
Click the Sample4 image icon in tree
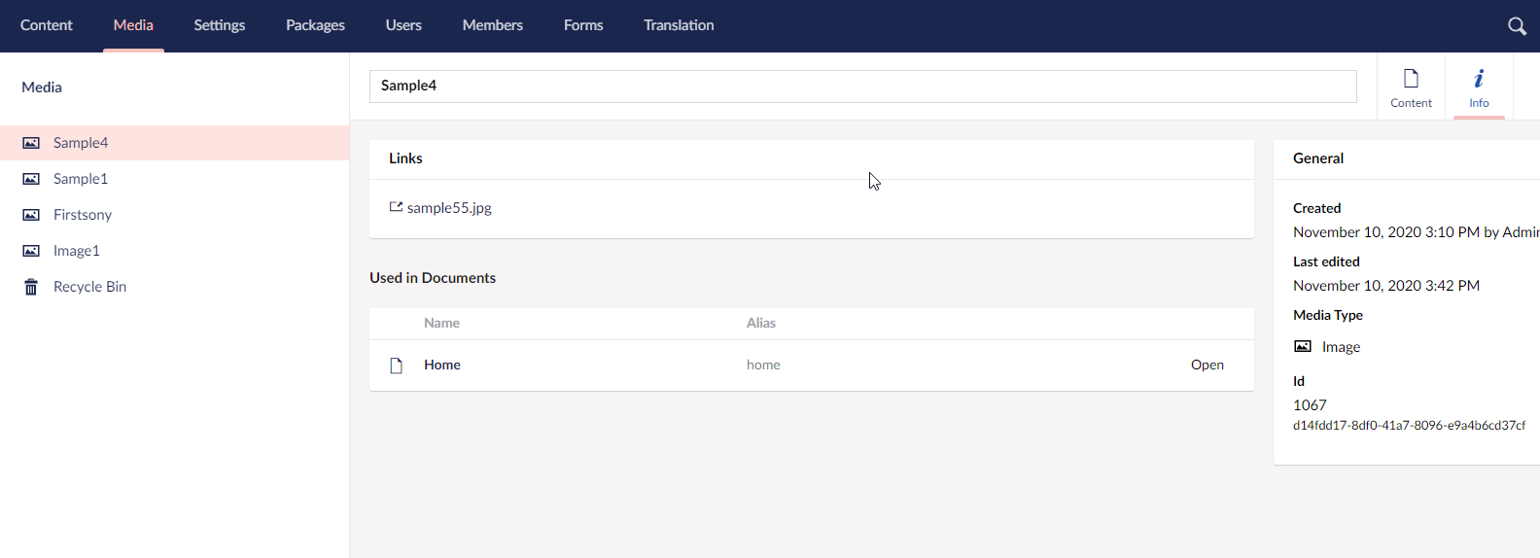click(x=31, y=143)
